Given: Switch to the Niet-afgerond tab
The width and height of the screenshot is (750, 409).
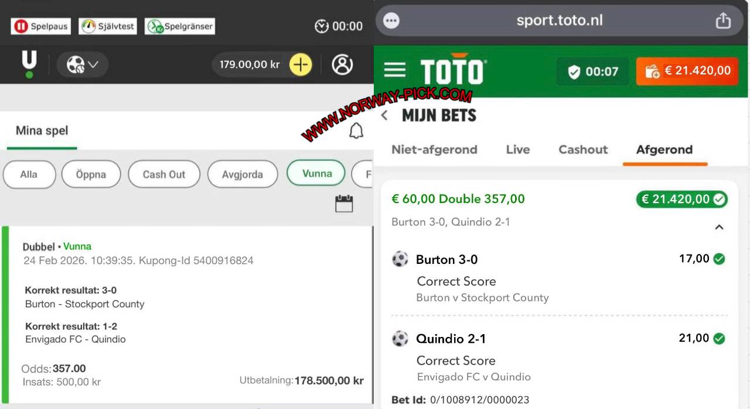Looking at the screenshot, I should tap(434, 150).
